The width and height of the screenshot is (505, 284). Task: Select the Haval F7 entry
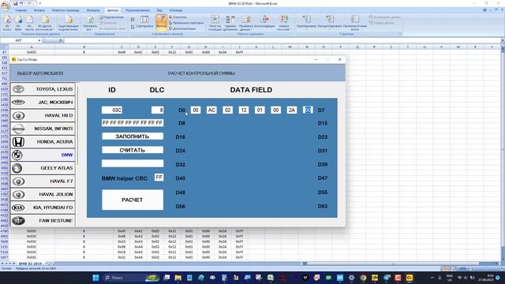click(x=43, y=181)
